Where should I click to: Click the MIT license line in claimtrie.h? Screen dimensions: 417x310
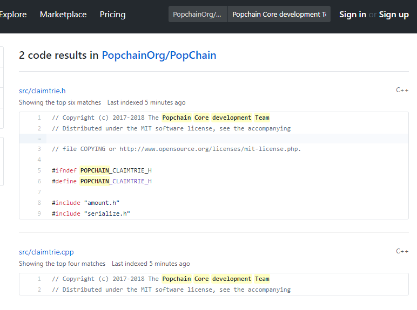coord(171,128)
